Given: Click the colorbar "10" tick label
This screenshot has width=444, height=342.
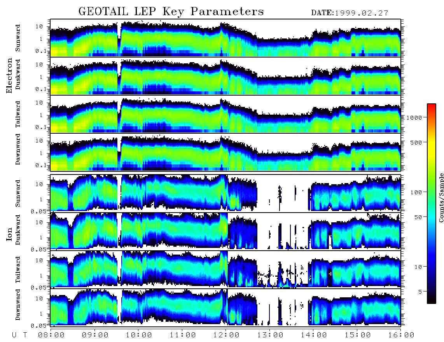Looking at the screenshot, I should point(418,267).
